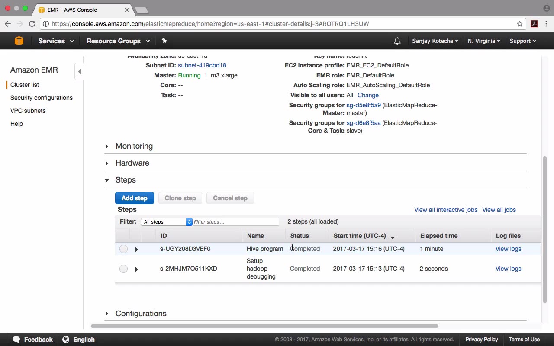Collapse the Steps section
The width and height of the screenshot is (554, 346).
(106, 180)
